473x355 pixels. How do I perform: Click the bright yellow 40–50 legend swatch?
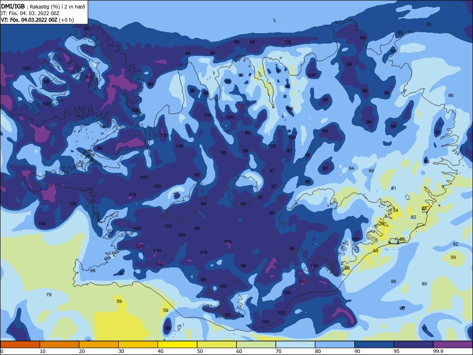177,345
